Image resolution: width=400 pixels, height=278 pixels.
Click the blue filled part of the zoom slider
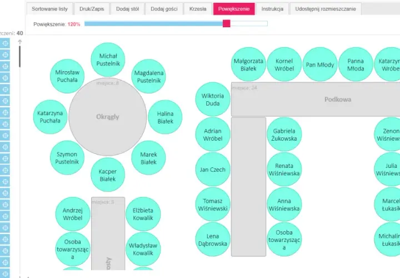click(x=153, y=23)
